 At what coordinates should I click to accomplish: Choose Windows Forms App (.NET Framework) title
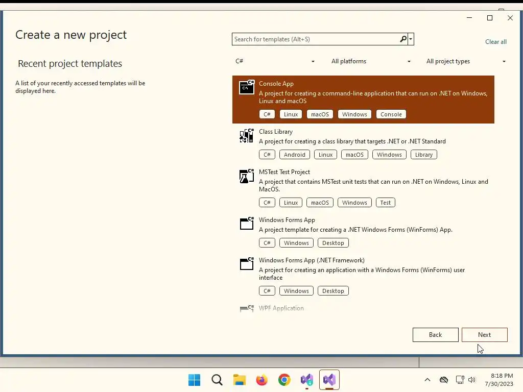pos(312,260)
